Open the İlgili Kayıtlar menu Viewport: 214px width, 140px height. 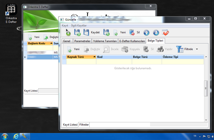(79, 25)
